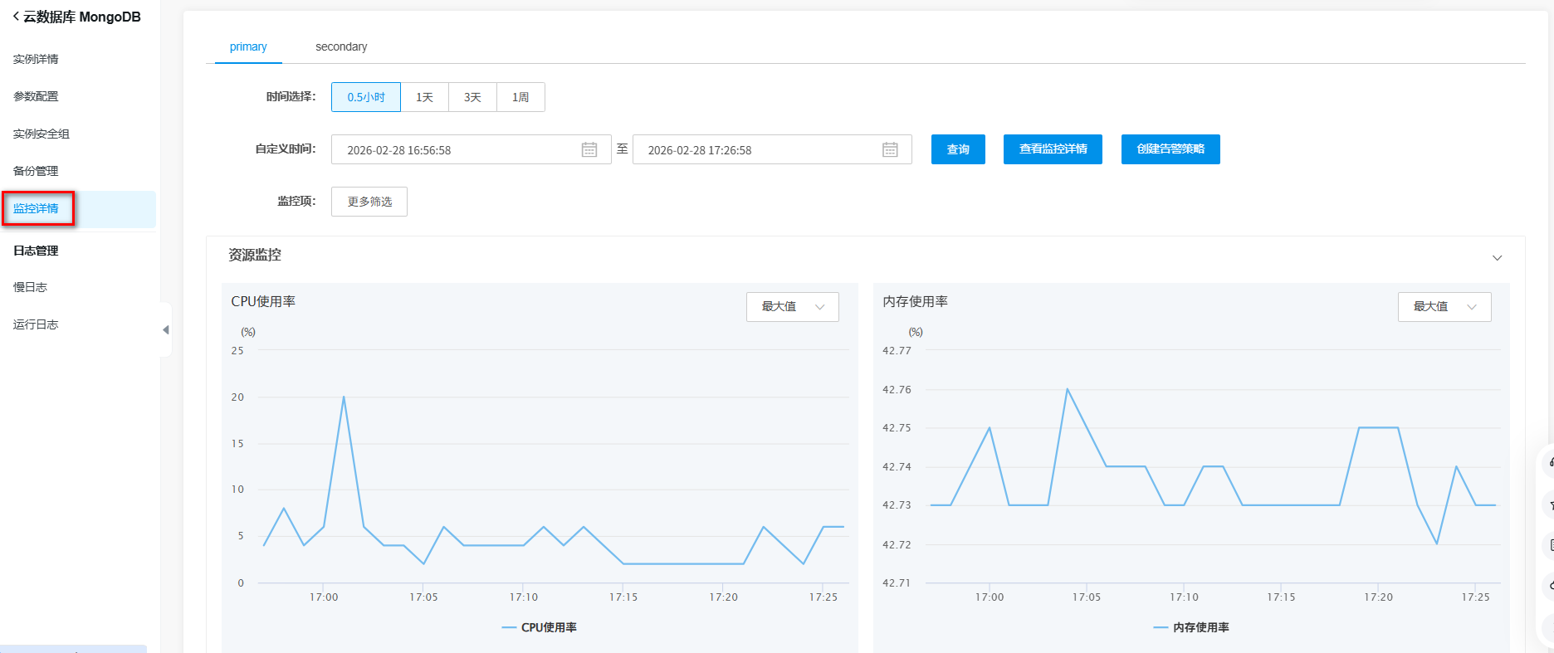Viewport: 1554px width, 653px height.
Task: Open the end time calendar icon
Action: pyautogui.click(x=890, y=149)
